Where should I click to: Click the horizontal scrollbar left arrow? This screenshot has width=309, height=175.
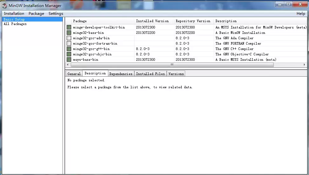coord(68,65)
